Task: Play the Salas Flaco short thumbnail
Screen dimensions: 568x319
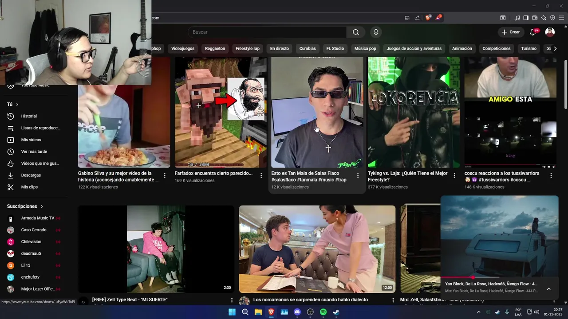Action: [317, 113]
